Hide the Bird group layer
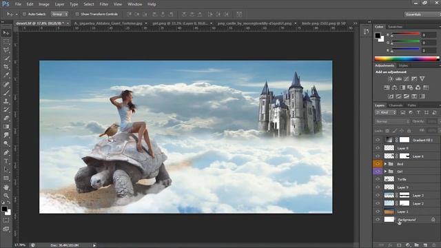This screenshot has width=441, height=248. point(378,164)
